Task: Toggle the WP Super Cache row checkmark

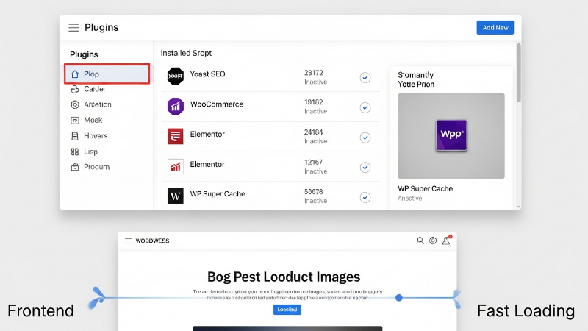Action: pyautogui.click(x=365, y=197)
